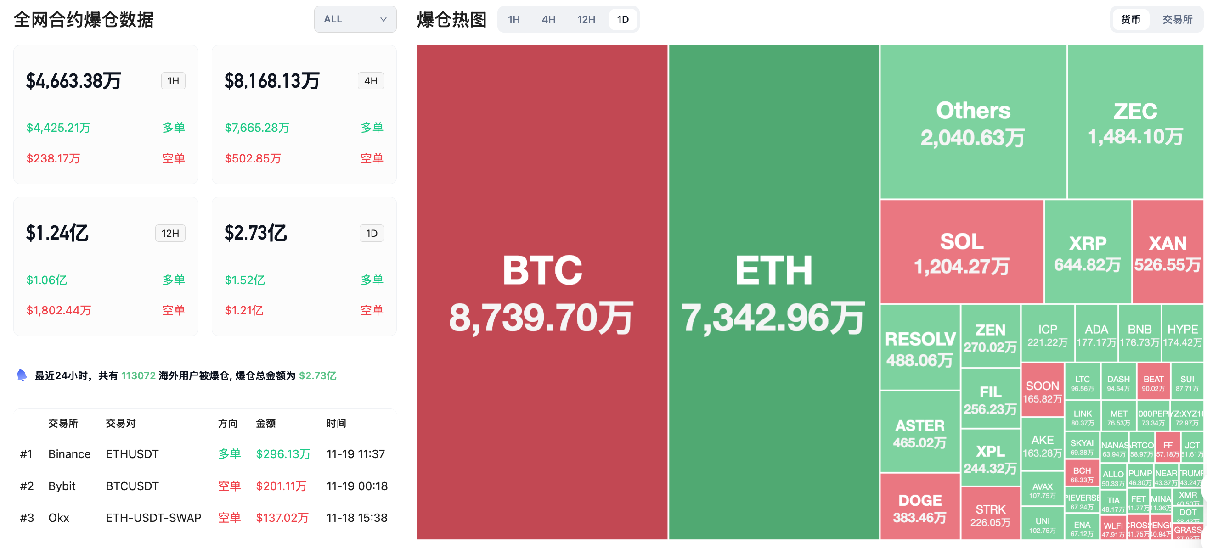Switch the heatmap to the 1H tab
1207x548 pixels.
coord(513,19)
